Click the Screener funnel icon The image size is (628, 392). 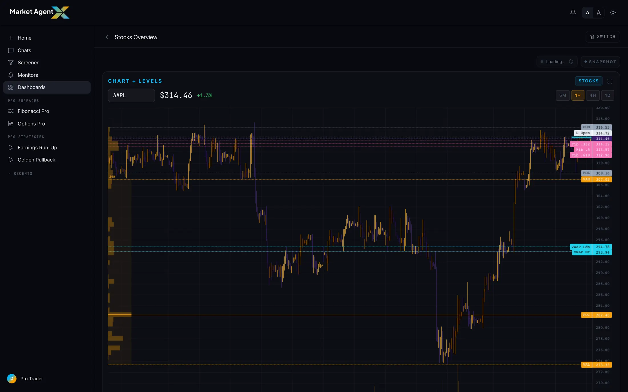click(11, 62)
